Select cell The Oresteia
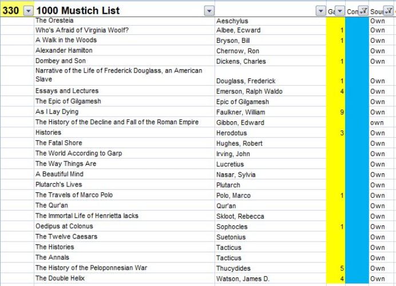 click(x=124, y=21)
